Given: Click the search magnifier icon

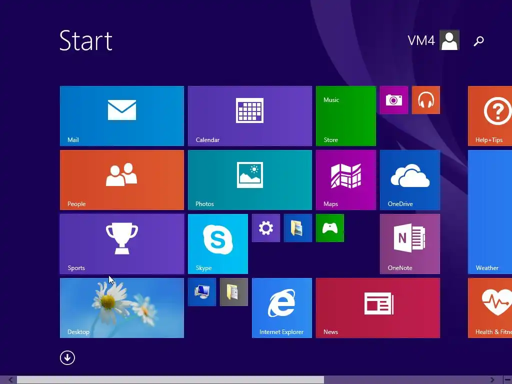Looking at the screenshot, I should (x=478, y=41).
